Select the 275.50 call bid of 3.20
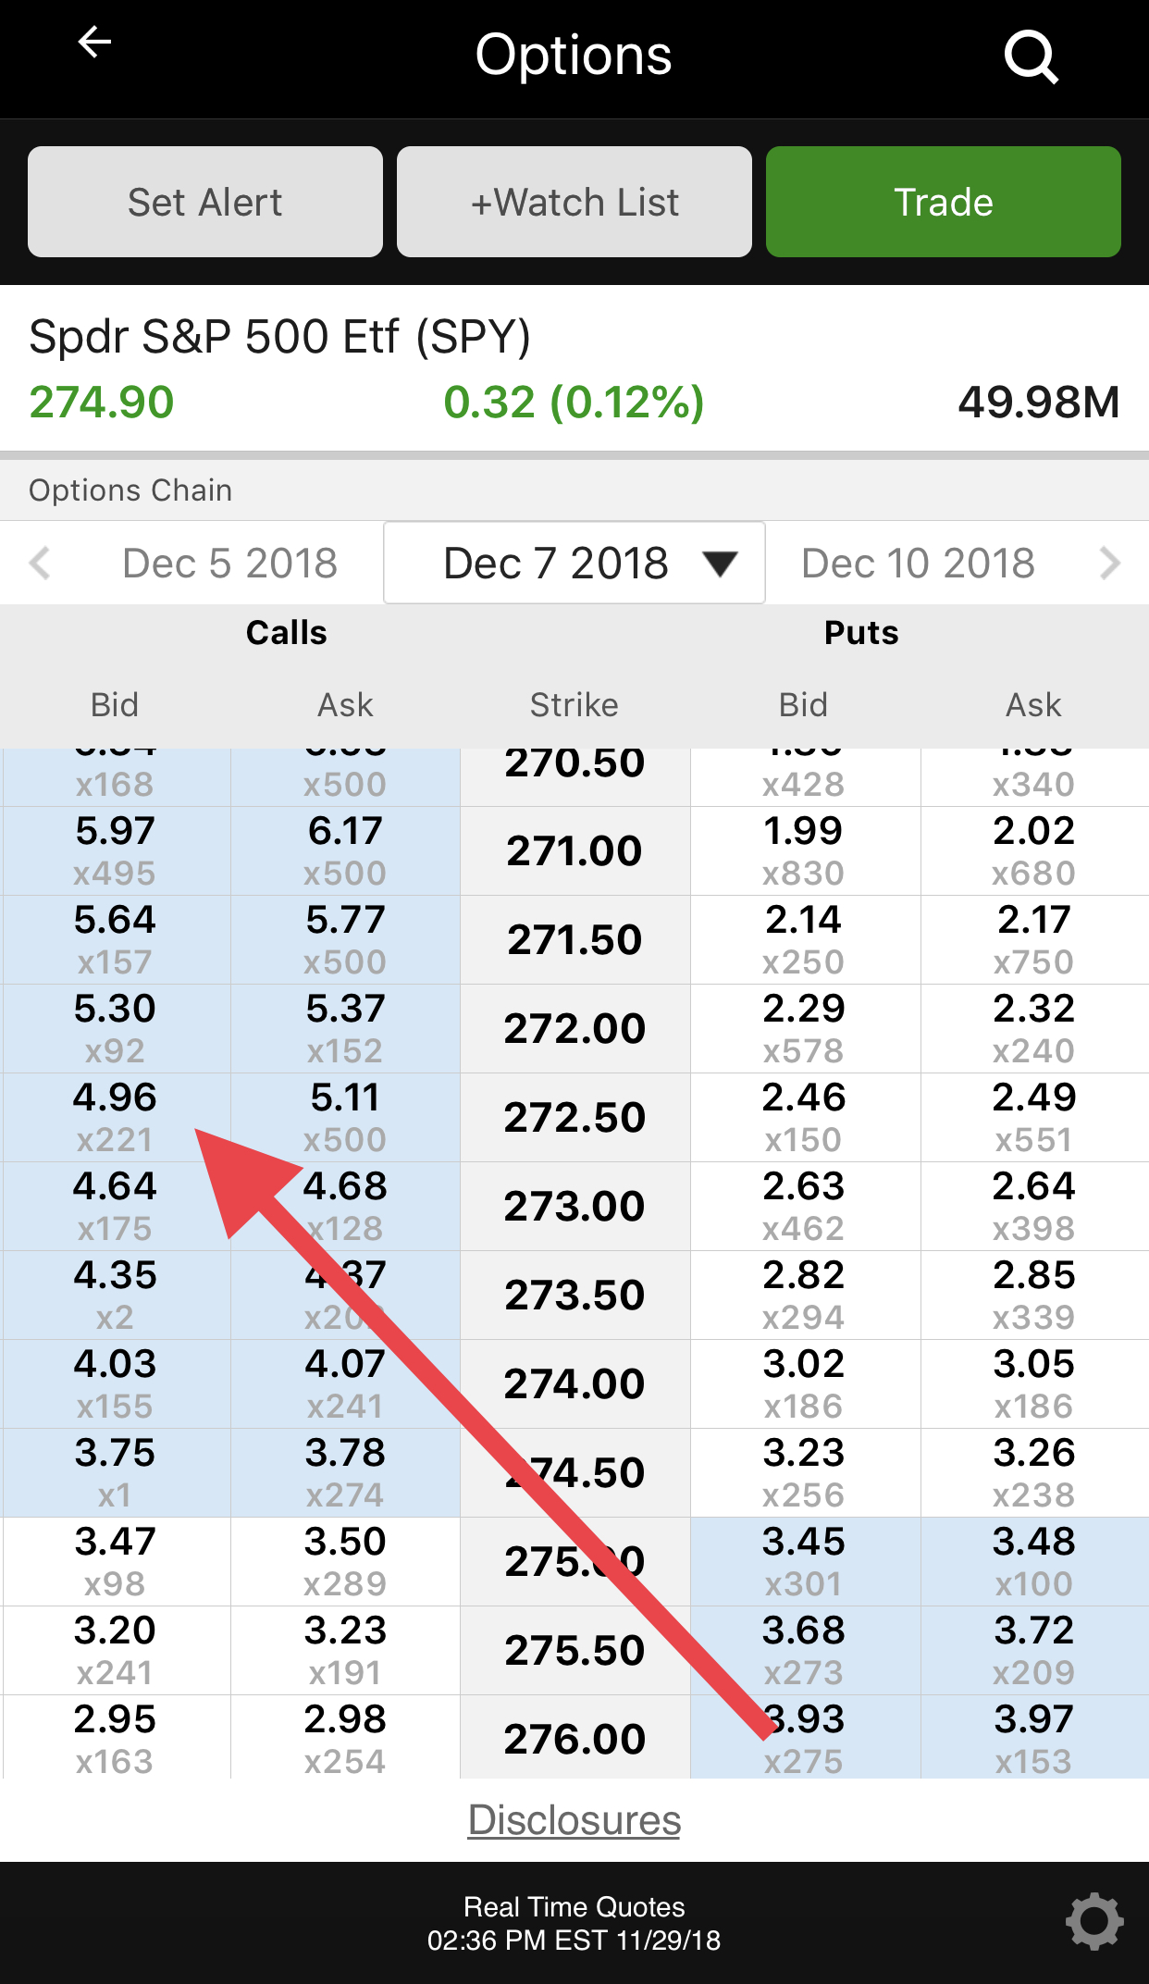Image resolution: width=1149 pixels, height=1984 pixels. [115, 1650]
